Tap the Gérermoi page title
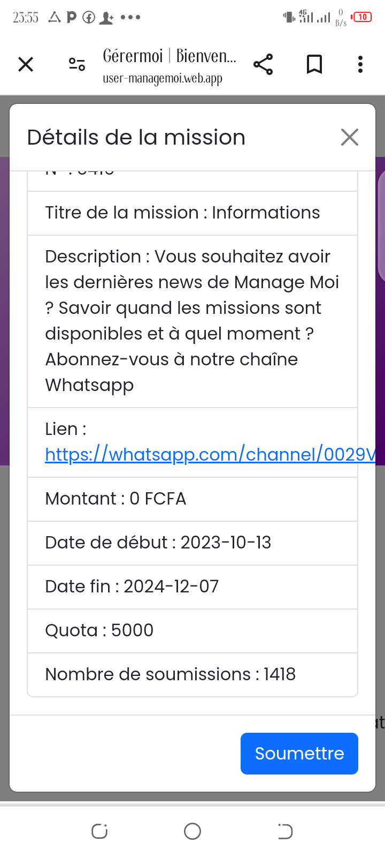Viewport: 385px width, 857px height. [169, 56]
